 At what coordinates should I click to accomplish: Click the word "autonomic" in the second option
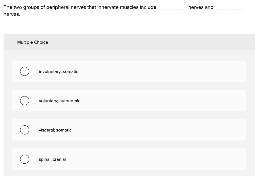70,101
